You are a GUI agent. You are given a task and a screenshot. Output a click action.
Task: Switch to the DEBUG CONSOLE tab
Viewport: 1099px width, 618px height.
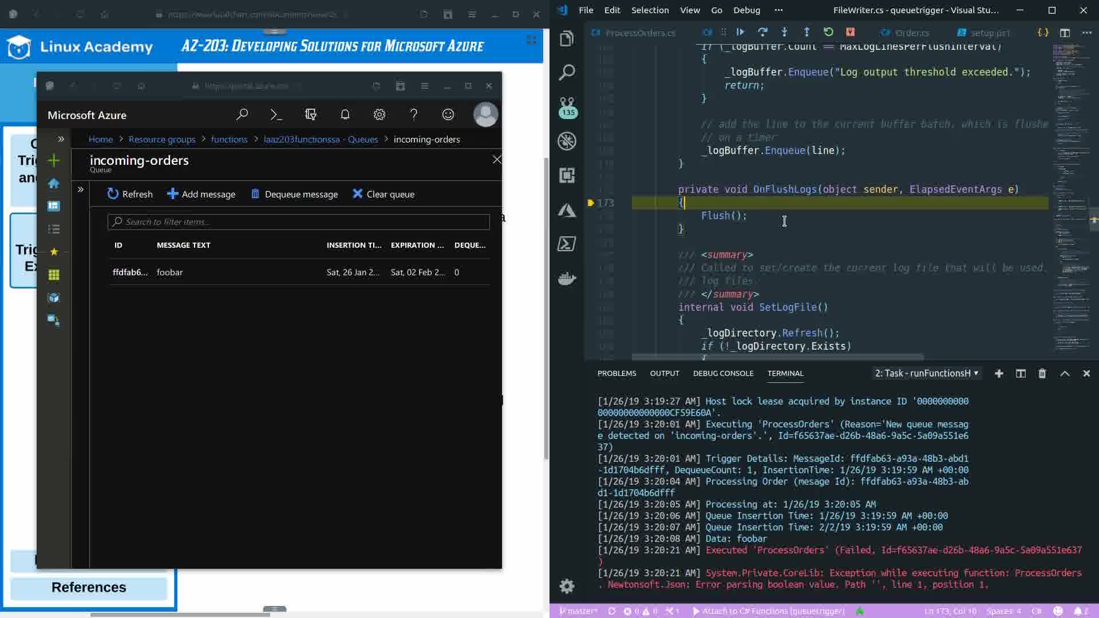point(723,374)
